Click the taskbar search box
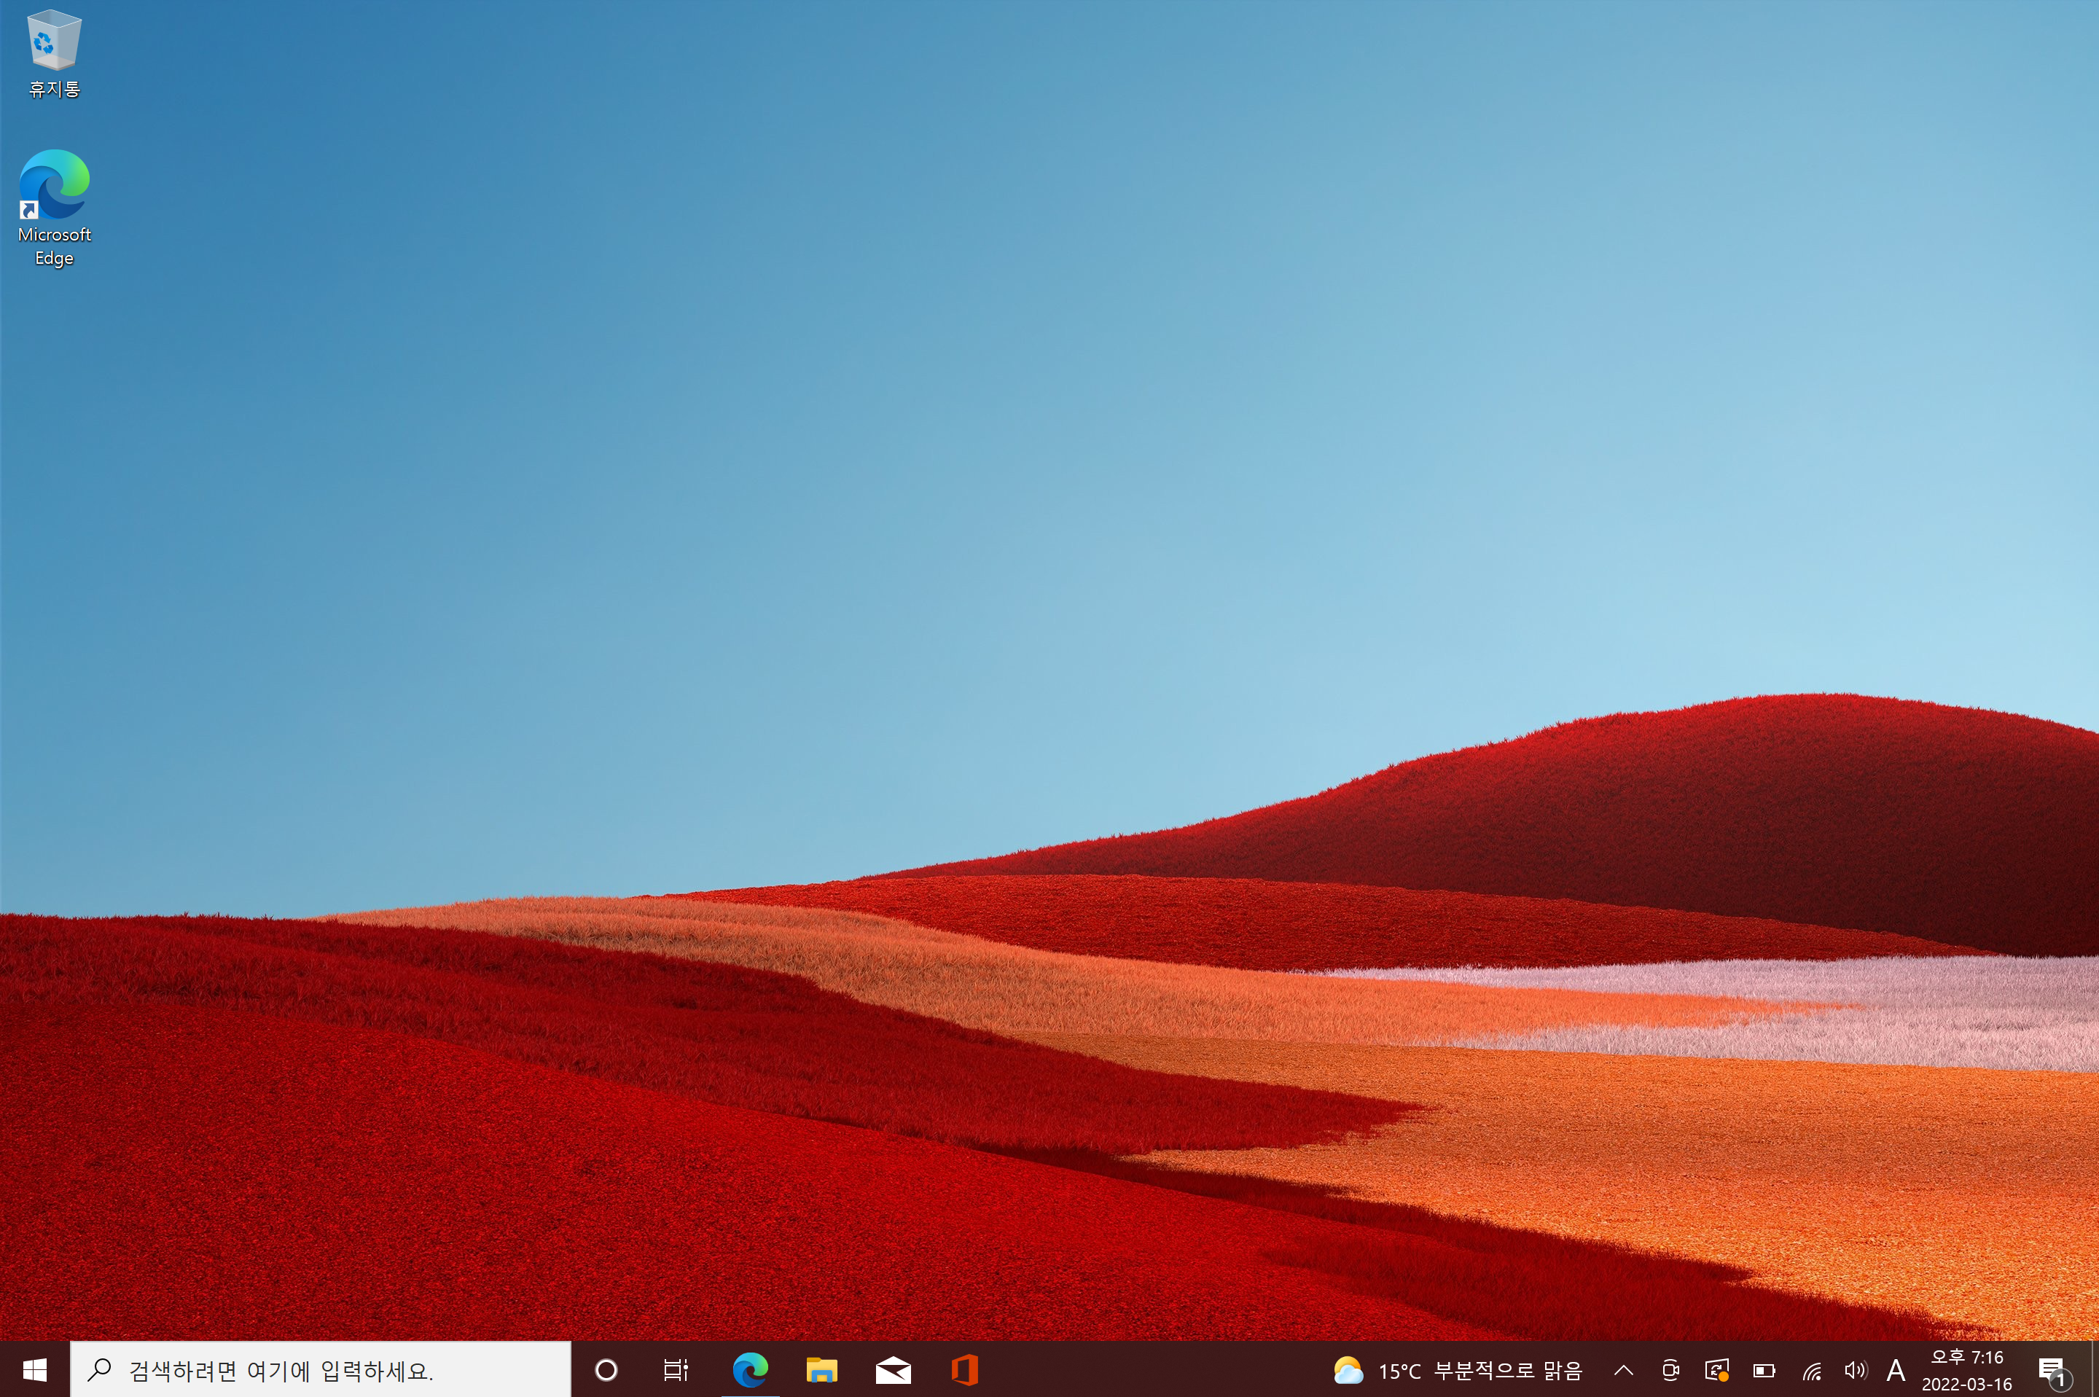The height and width of the screenshot is (1397, 2099). pos(321,1369)
